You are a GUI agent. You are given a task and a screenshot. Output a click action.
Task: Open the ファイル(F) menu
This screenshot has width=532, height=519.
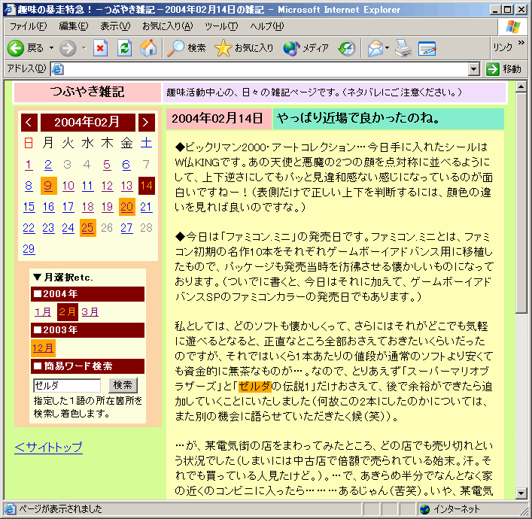pos(28,26)
